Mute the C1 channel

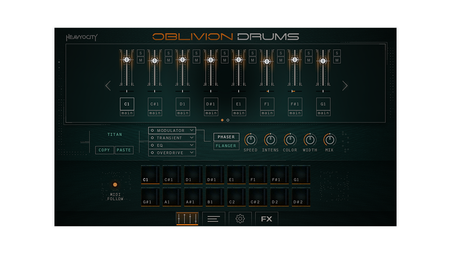tap(140, 60)
